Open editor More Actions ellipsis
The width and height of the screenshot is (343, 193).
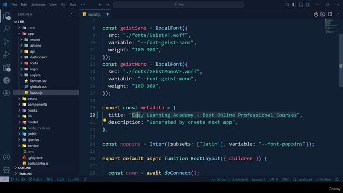click(337, 14)
